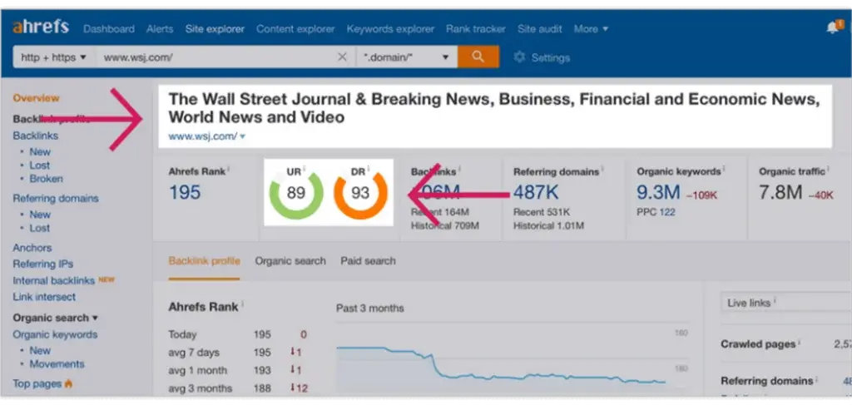Click the Ahrefs Rank value 195
The height and width of the screenshot is (405, 852).
[x=185, y=192]
